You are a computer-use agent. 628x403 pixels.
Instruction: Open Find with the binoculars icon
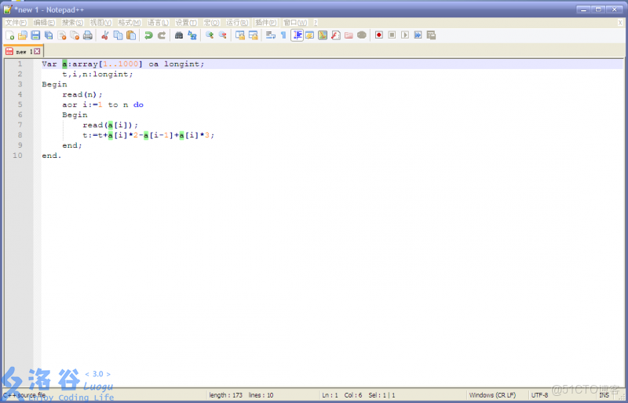click(x=179, y=35)
